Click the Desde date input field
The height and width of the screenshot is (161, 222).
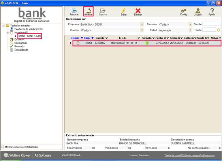point(211,24)
